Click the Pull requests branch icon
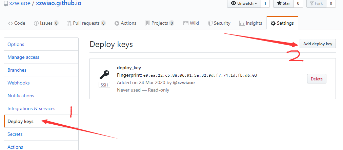343x150 pixels. [69, 23]
